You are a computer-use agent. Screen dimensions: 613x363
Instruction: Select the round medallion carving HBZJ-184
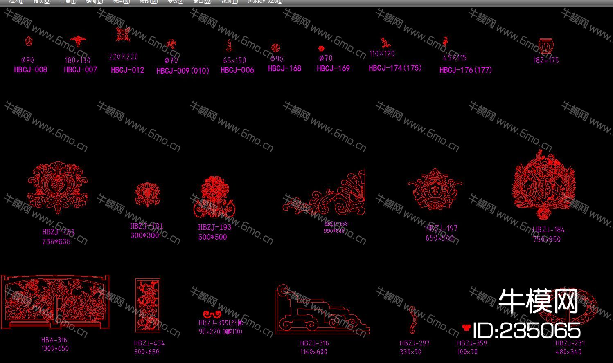pyautogui.click(x=545, y=185)
